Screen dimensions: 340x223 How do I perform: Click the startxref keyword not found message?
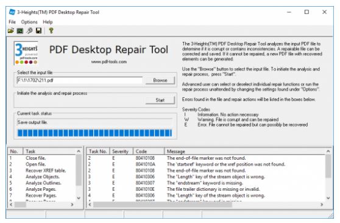(x=225, y=165)
